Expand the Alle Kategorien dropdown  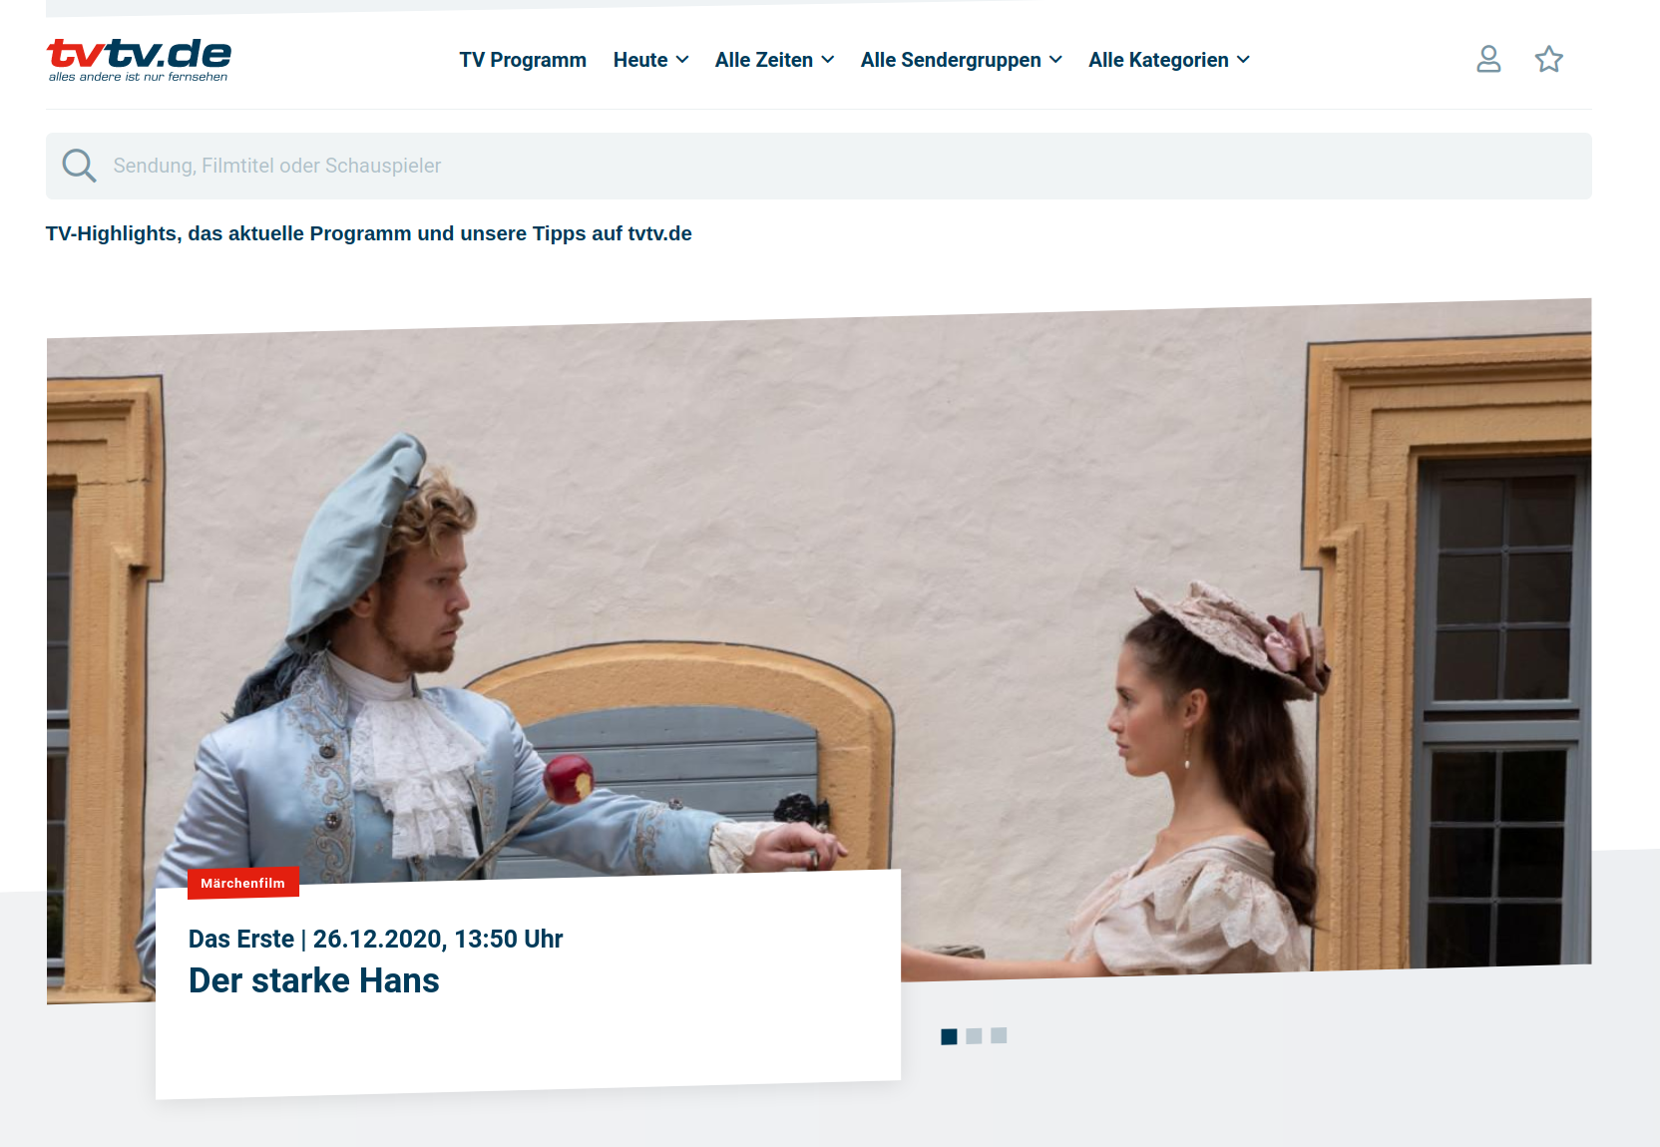click(x=1169, y=60)
